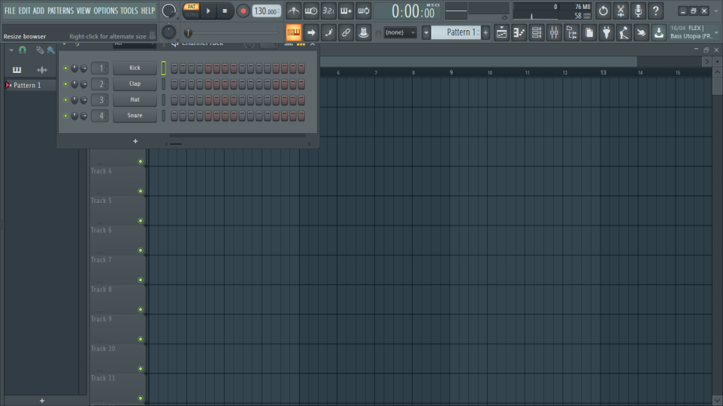This screenshot has width=723, height=406.
Task: Open the EDIT menu
Action: 25,11
